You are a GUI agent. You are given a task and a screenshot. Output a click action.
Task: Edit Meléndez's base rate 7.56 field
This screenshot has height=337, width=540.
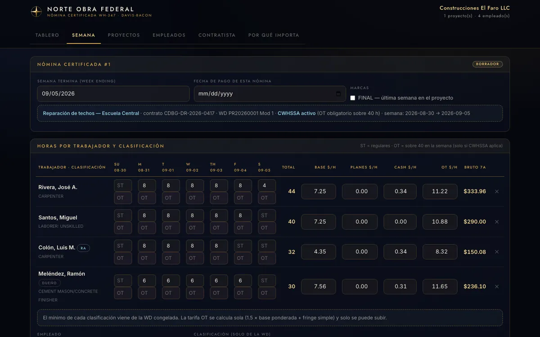319,287
